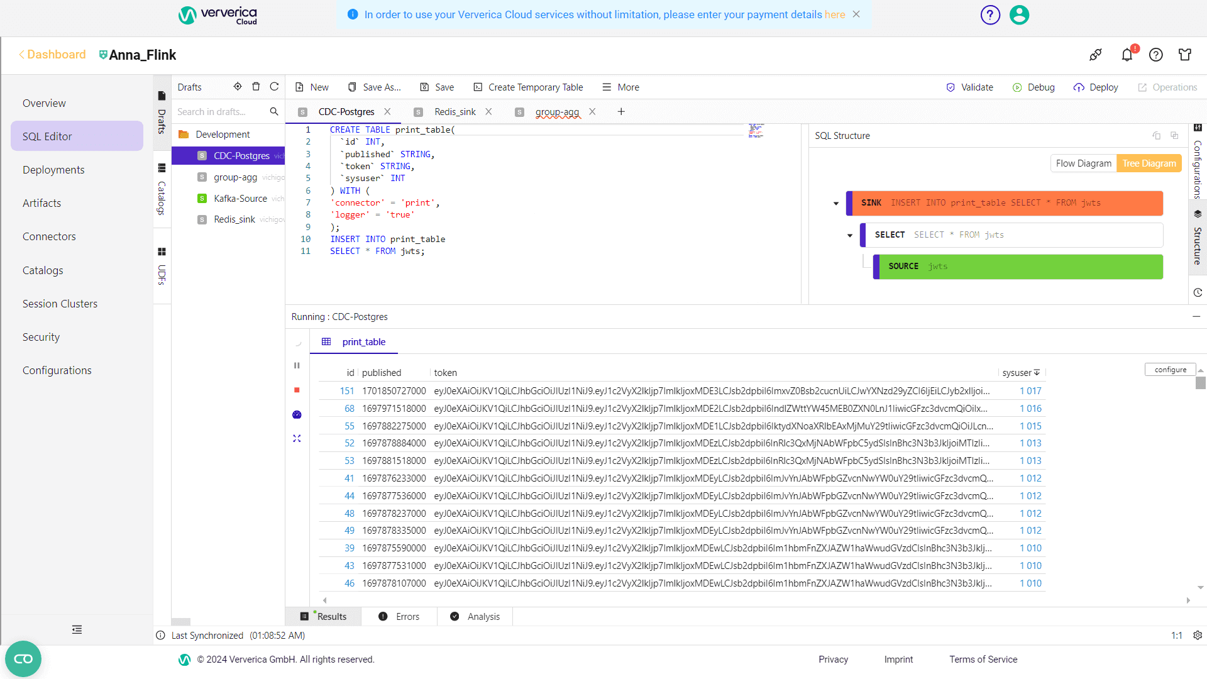
Task: Stop the running debug session
Action: [x=297, y=390]
